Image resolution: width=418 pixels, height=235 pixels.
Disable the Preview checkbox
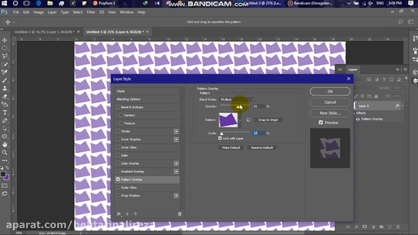coord(320,123)
